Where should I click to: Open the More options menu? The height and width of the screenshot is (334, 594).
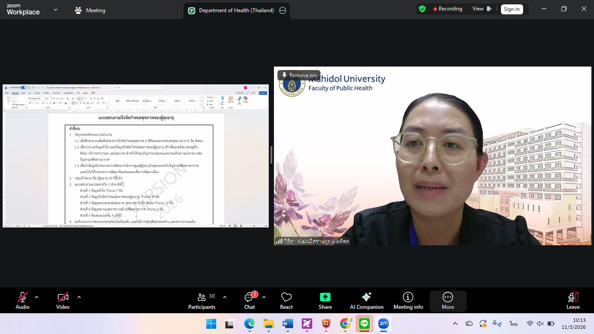448,301
